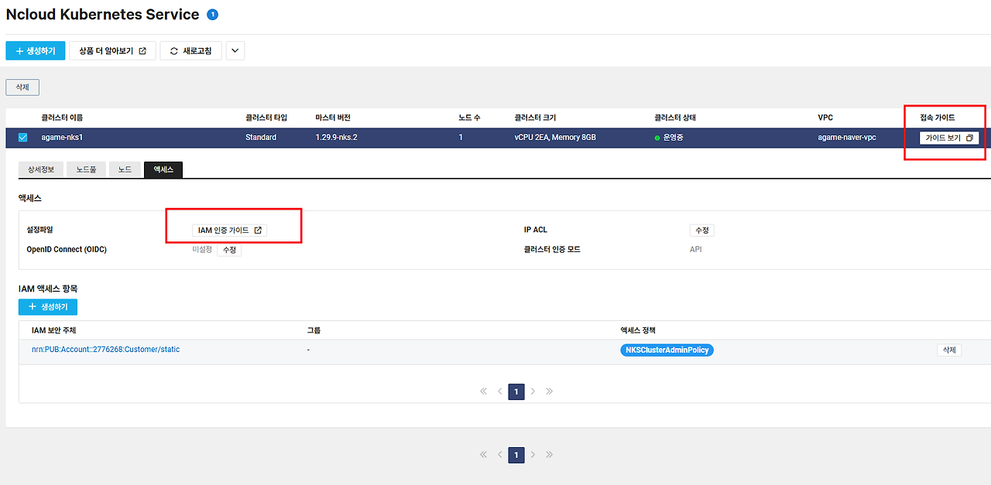Screen dimensions: 991x485
Task: Click the 삭제 button above cluster table
Action: pyautogui.click(x=22, y=87)
